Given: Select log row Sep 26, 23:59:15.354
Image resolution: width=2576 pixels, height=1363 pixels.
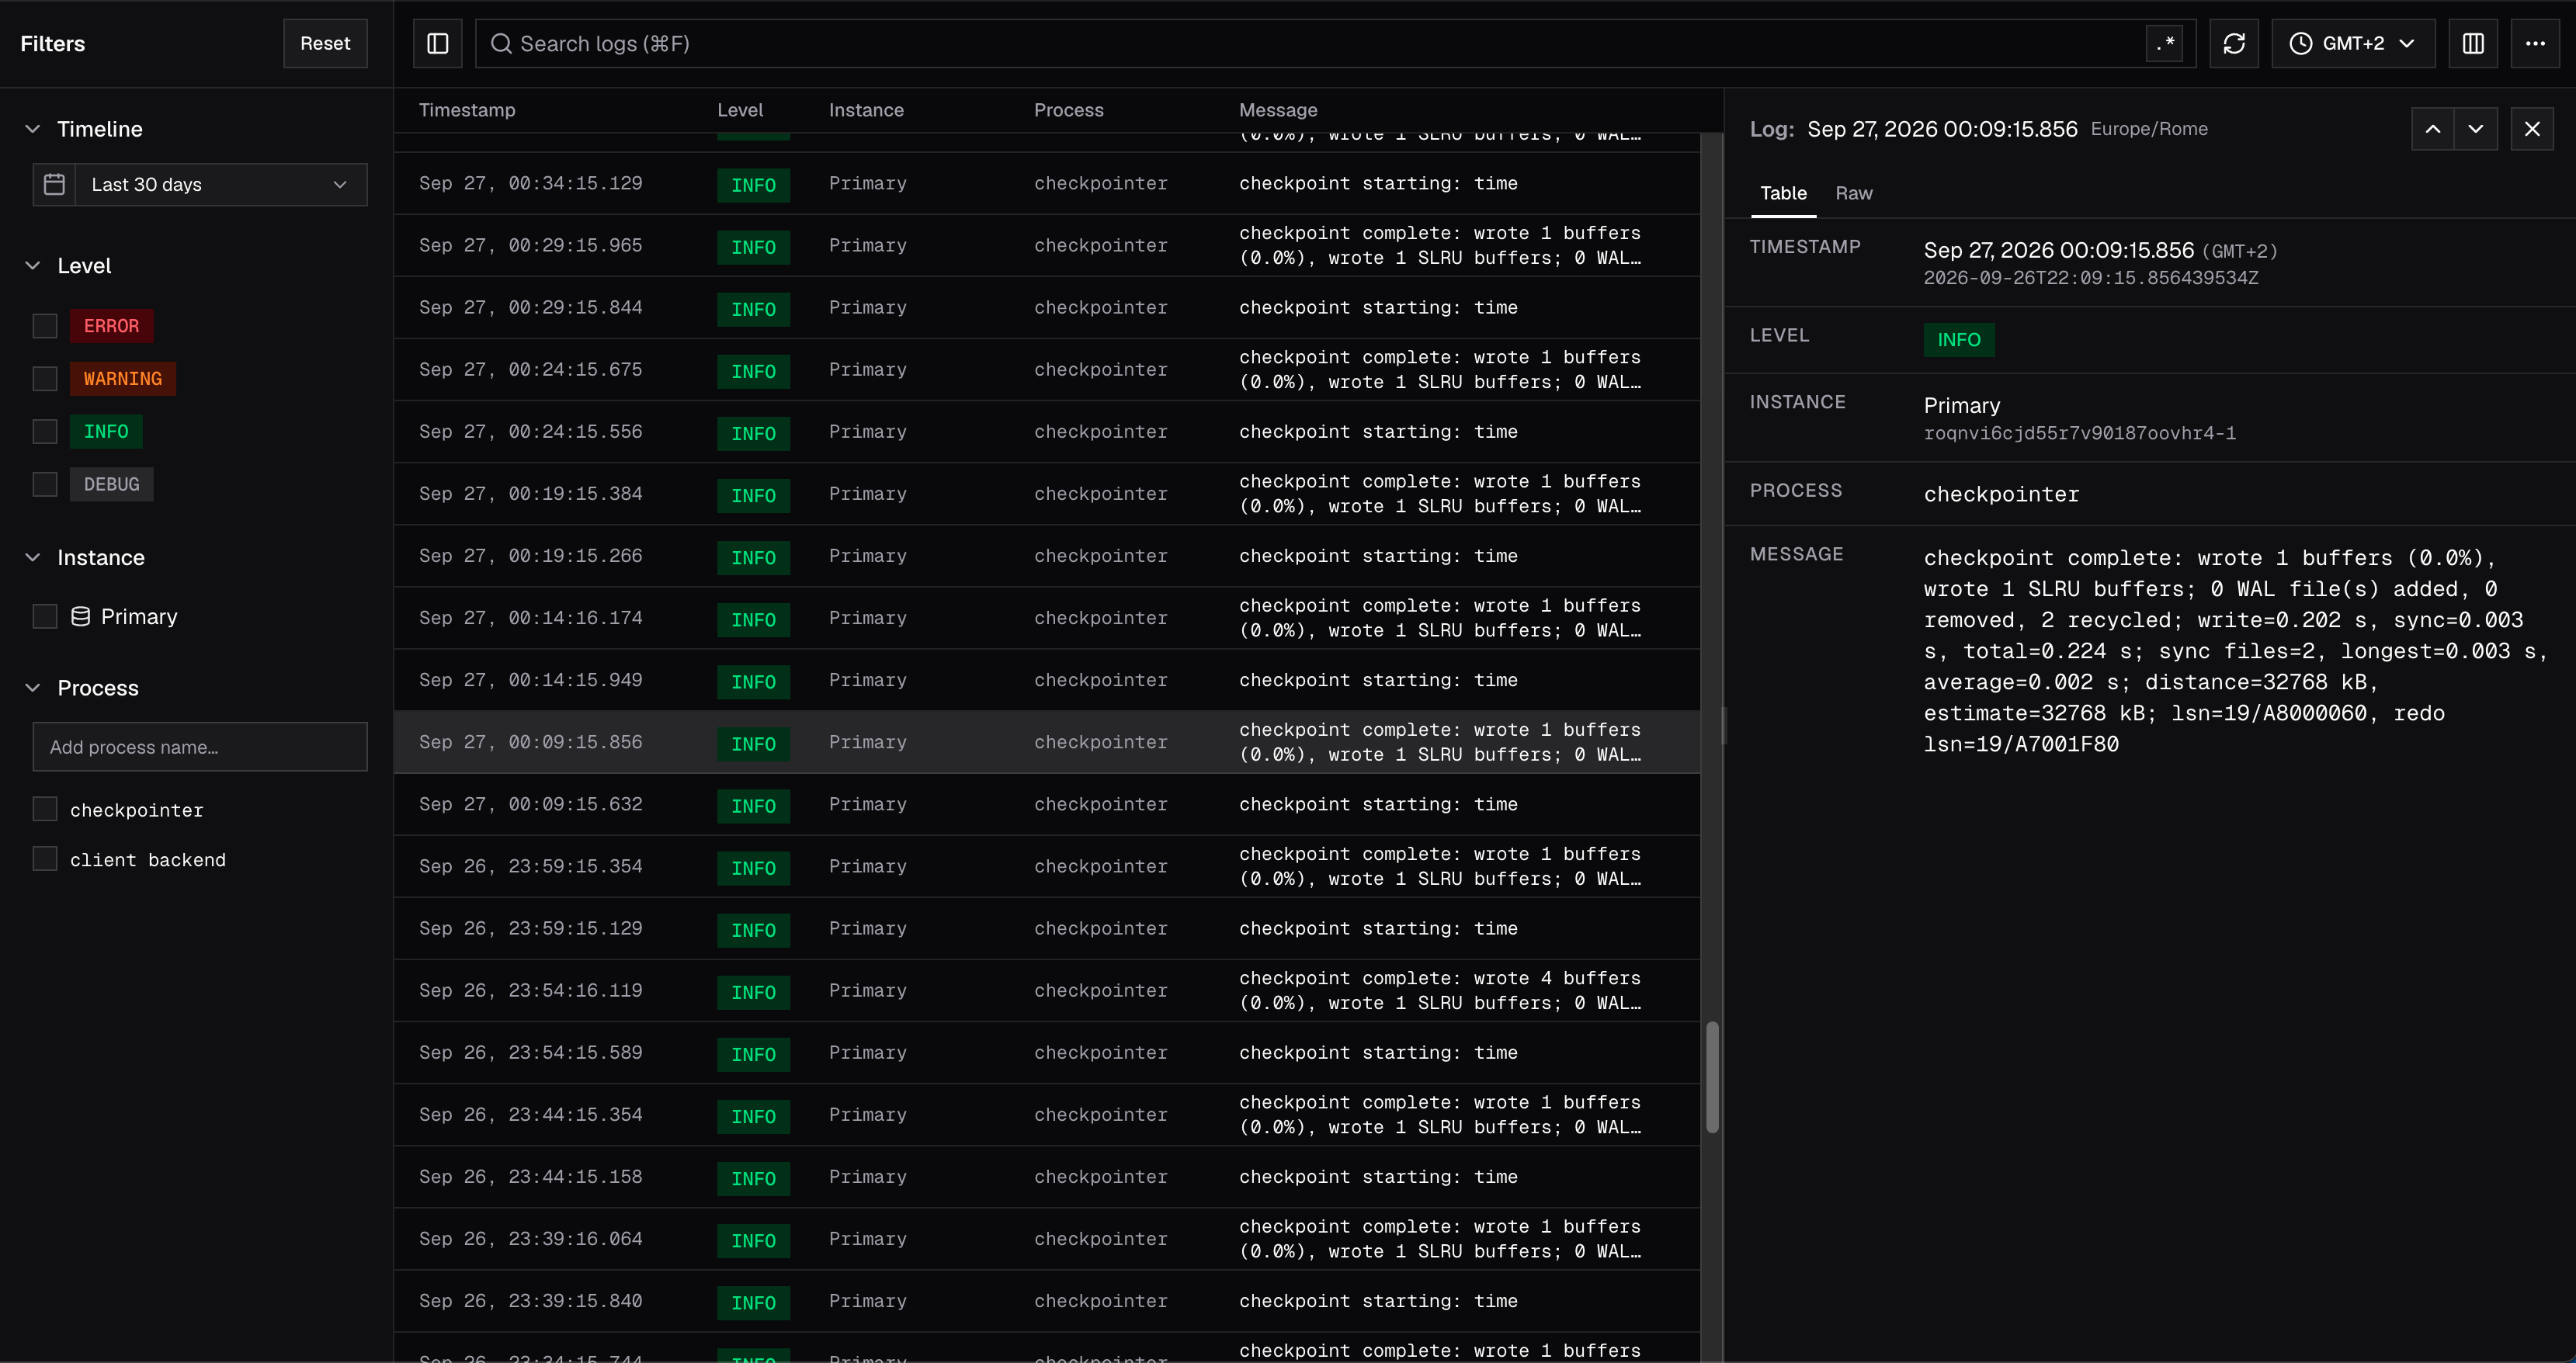Looking at the screenshot, I should tap(1047, 866).
